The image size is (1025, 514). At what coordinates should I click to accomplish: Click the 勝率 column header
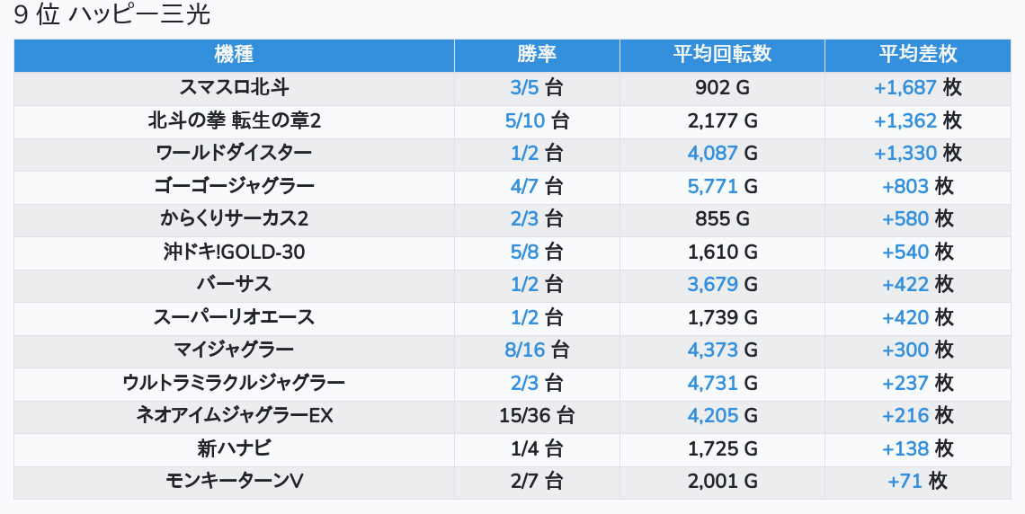(537, 54)
